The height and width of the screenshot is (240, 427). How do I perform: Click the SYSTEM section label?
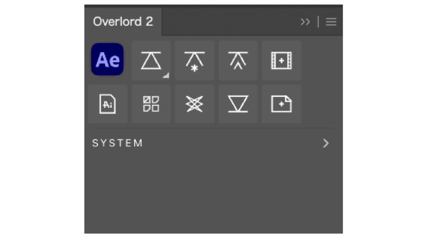click(117, 143)
